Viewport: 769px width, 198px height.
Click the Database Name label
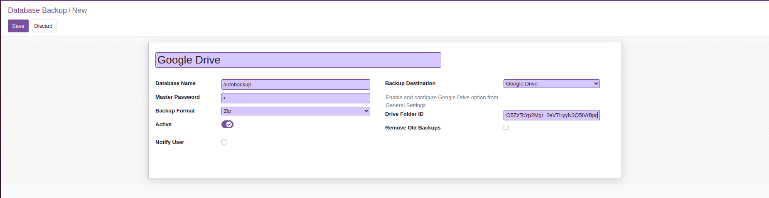[x=175, y=83]
